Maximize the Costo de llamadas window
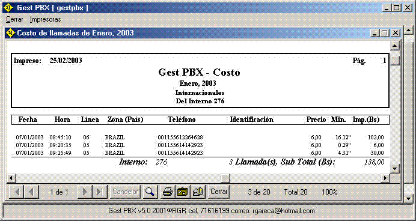The width and height of the screenshot is (416, 221). pyautogui.click(x=384, y=33)
